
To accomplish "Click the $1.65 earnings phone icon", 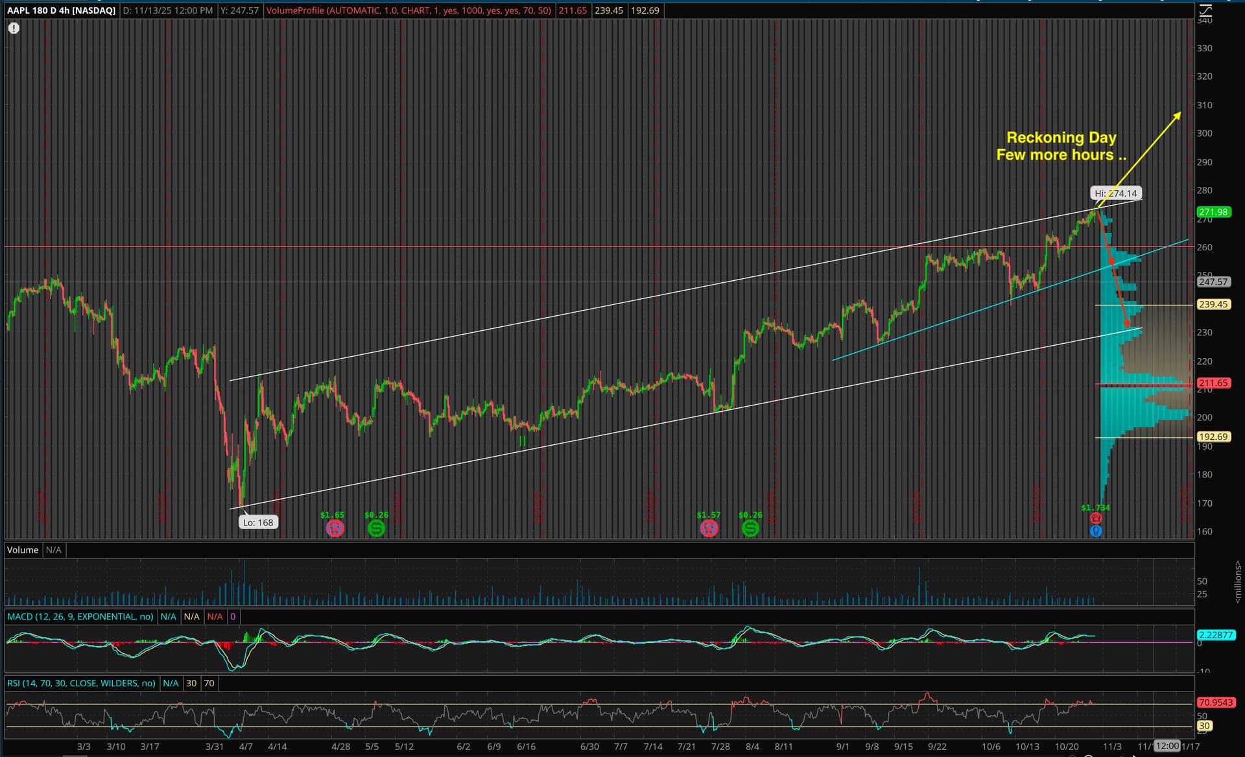I will tap(335, 528).
